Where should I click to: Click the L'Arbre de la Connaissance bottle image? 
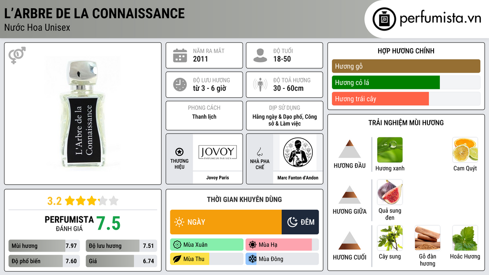coord(83,114)
